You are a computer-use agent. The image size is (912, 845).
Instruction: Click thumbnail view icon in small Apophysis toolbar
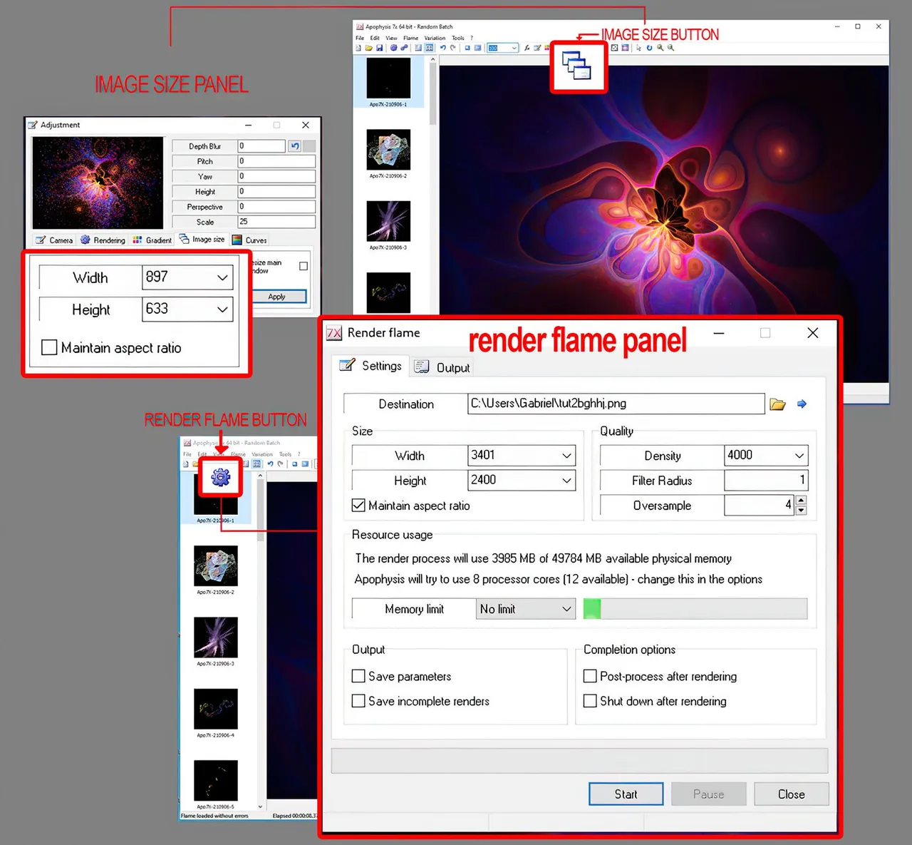256,464
